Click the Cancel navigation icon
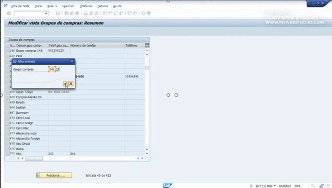 coord(78,13)
